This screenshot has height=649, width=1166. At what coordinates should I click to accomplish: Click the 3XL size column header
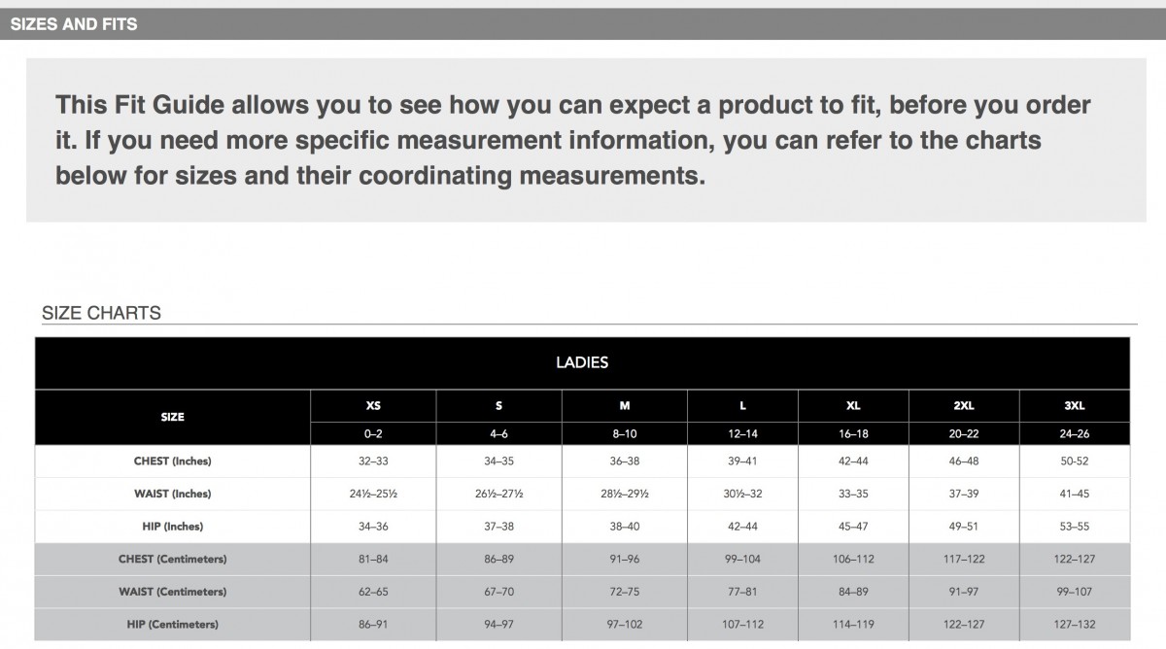(x=1074, y=406)
